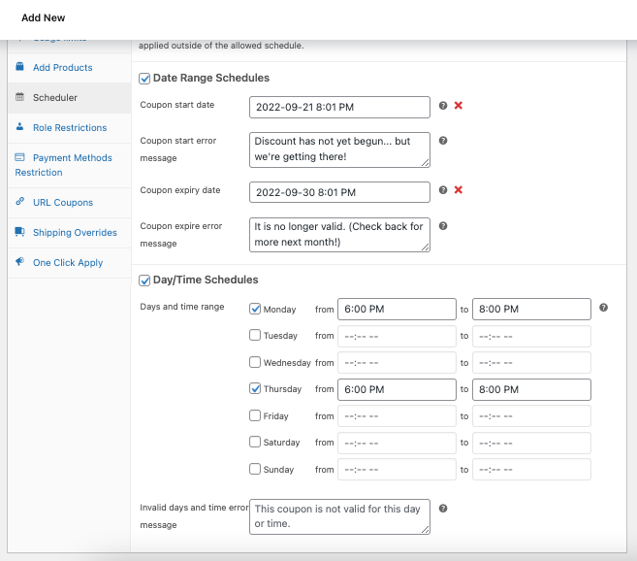Click the URL Coupons chain icon
This screenshot has height=561, width=637.
pyautogui.click(x=19, y=201)
